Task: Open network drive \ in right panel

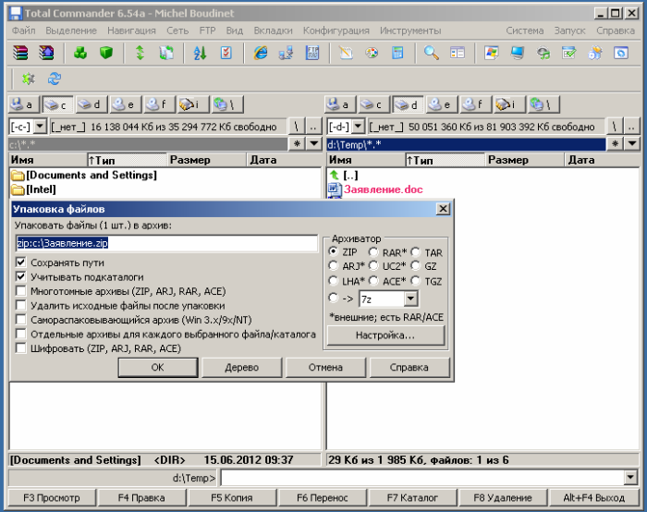Action: [543, 104]
